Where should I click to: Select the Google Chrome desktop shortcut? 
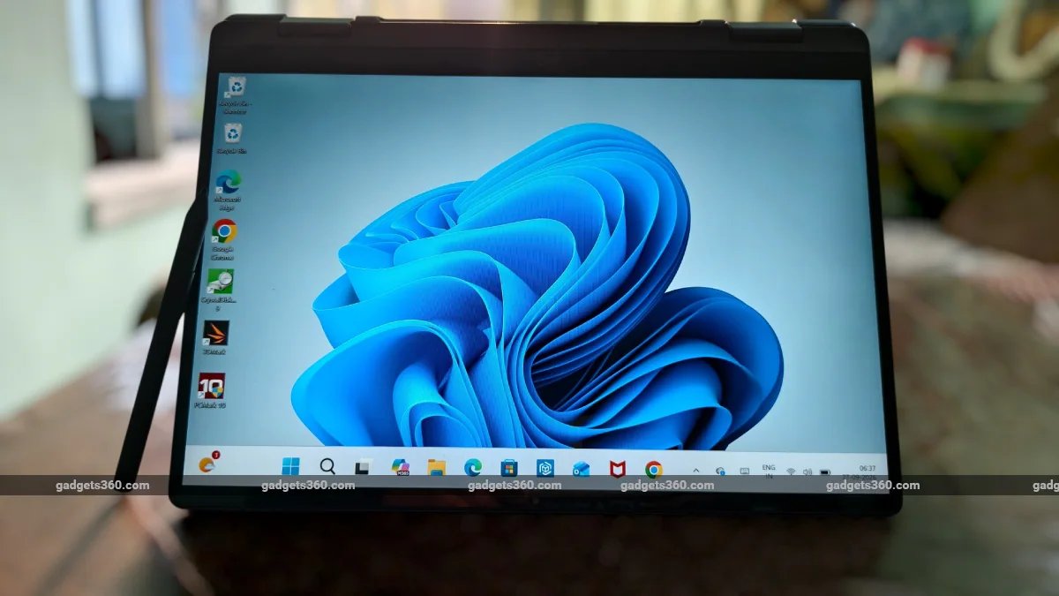(223, 238)
